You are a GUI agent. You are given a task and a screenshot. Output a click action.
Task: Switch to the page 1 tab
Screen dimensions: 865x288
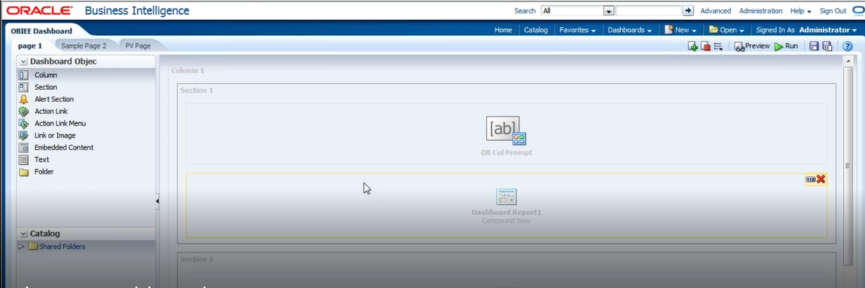click(30, 46)
